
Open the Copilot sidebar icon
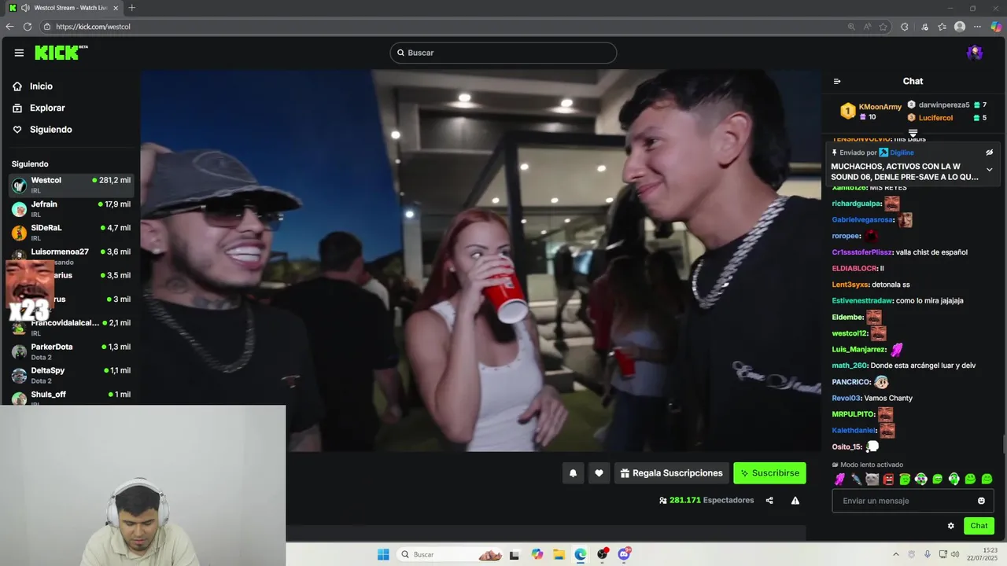(x=996, y=26)
